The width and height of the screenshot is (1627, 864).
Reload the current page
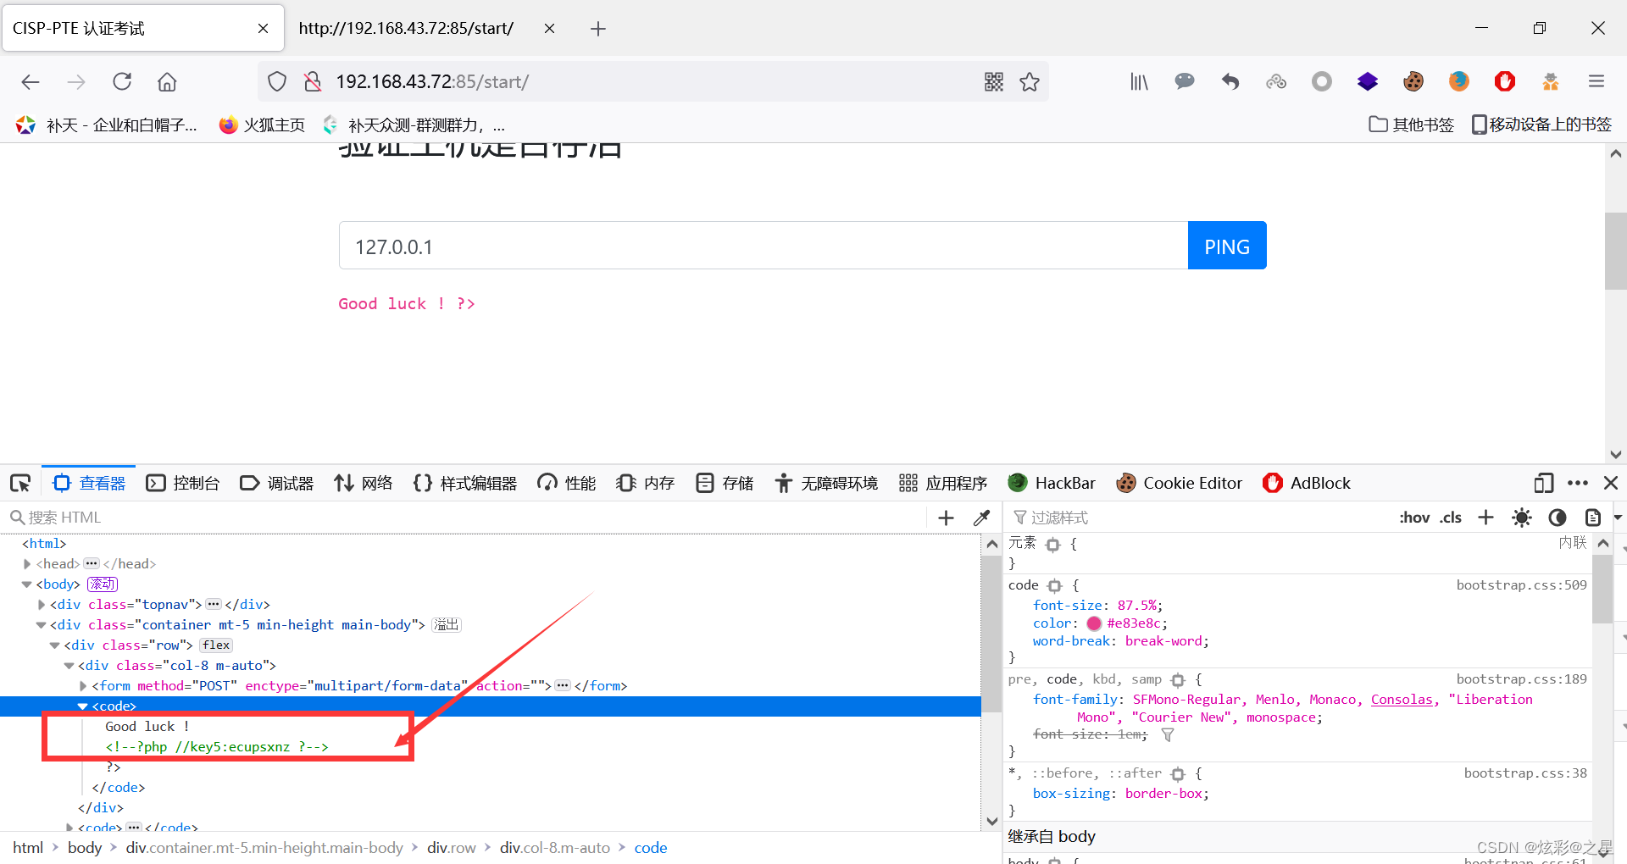pos(121,81)
